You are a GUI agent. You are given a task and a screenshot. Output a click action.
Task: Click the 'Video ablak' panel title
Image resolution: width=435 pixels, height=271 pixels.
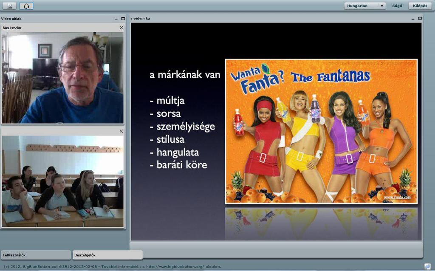click(x=11, y=19)
